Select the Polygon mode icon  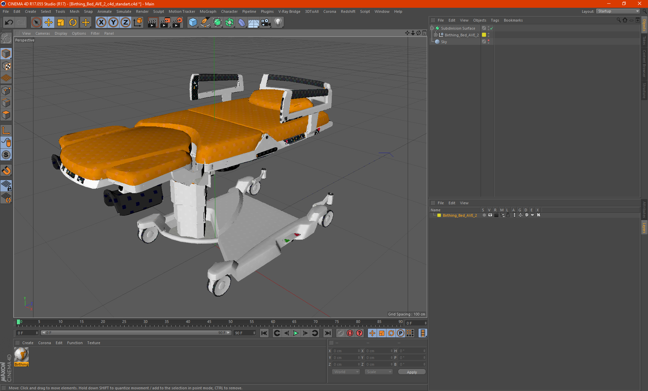[x=6, y=115]
